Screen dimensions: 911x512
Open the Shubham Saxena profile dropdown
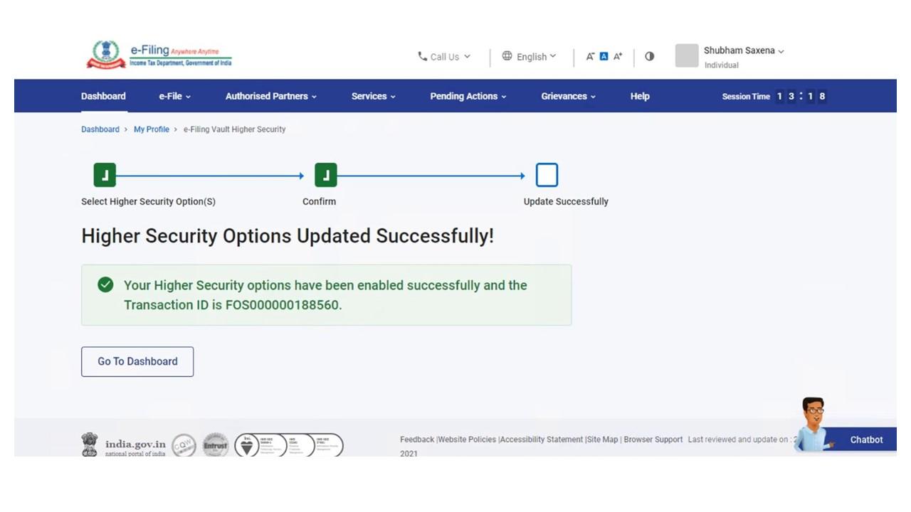(740, 50)
